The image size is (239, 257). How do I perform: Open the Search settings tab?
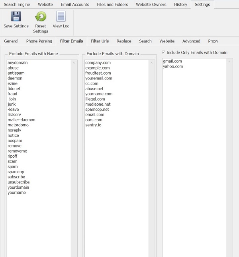tap(145, 41)
